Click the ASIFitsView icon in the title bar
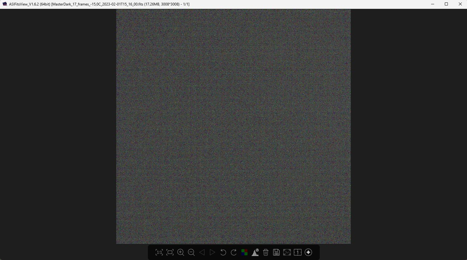Image resolution: width=467 pixels, height=260 pixels. click(4, 4)
